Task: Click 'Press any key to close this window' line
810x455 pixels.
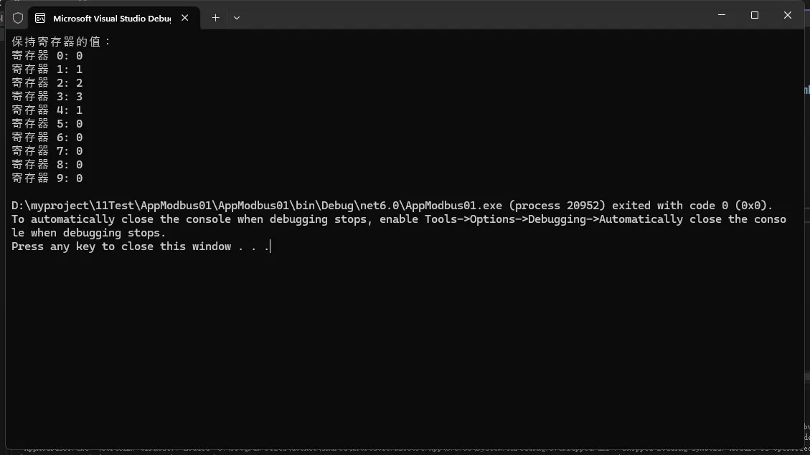Action: click(141, 246)
